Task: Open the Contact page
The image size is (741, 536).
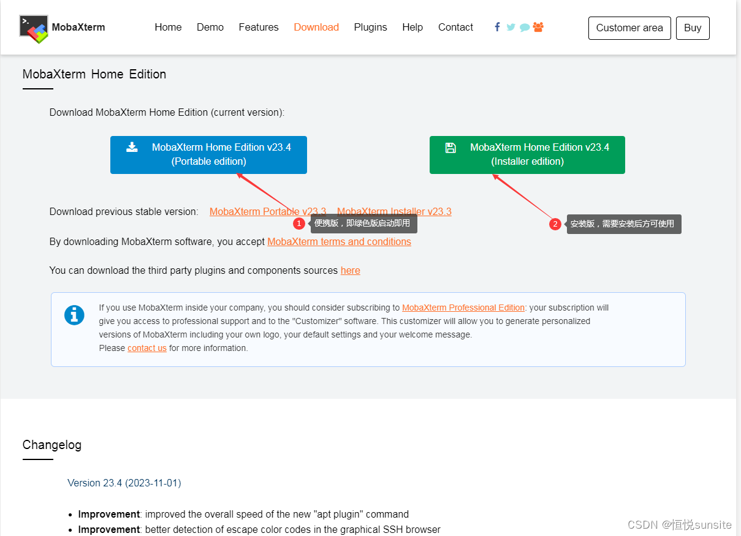Action: [455, 27]
